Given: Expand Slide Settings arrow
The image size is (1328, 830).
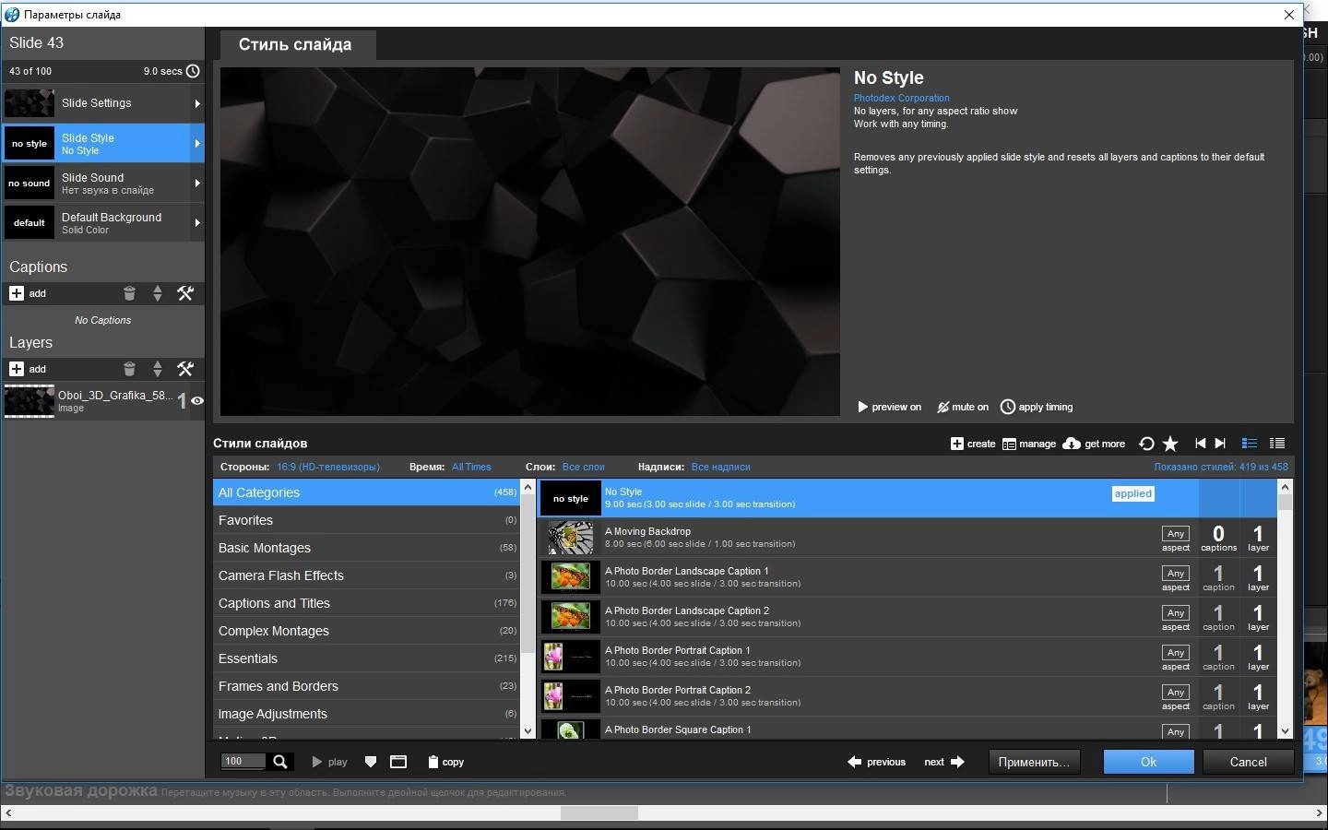Looking at the screenshot, I should click(x=197, y=103).
